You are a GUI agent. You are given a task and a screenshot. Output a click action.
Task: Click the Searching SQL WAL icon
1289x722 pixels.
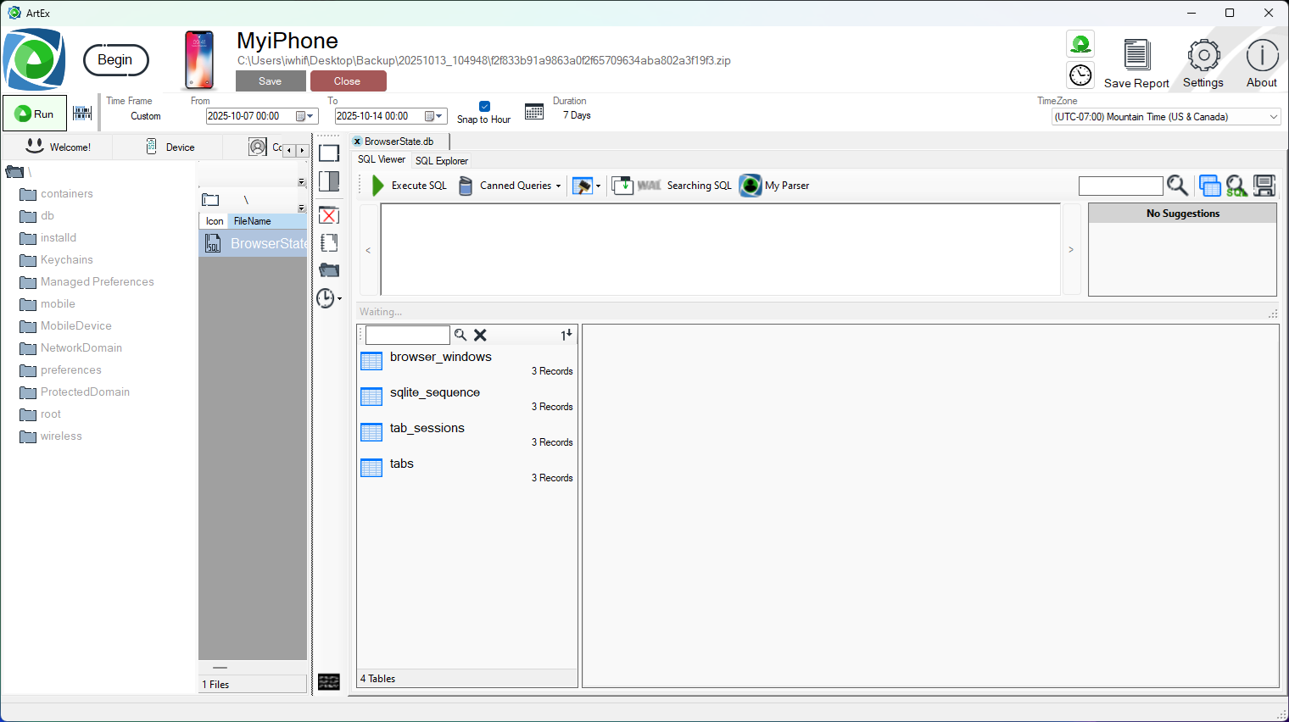(649, 186)
